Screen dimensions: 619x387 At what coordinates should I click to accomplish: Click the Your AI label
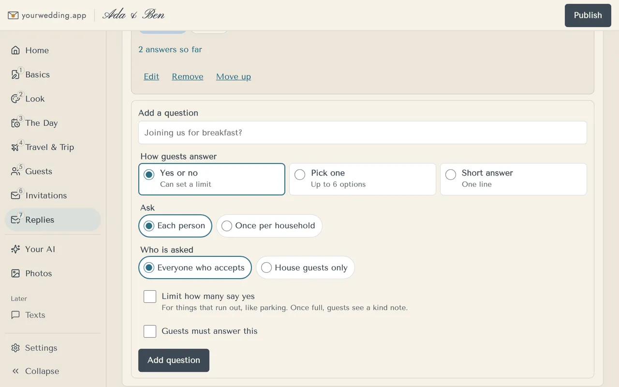pos(40,249)
